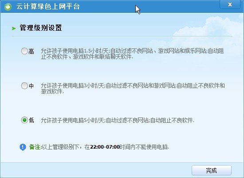Viewport: 244px width, 178px height.
Task: Click the 3小时/天 medium-level description text
Action: (x=133, y=89)
